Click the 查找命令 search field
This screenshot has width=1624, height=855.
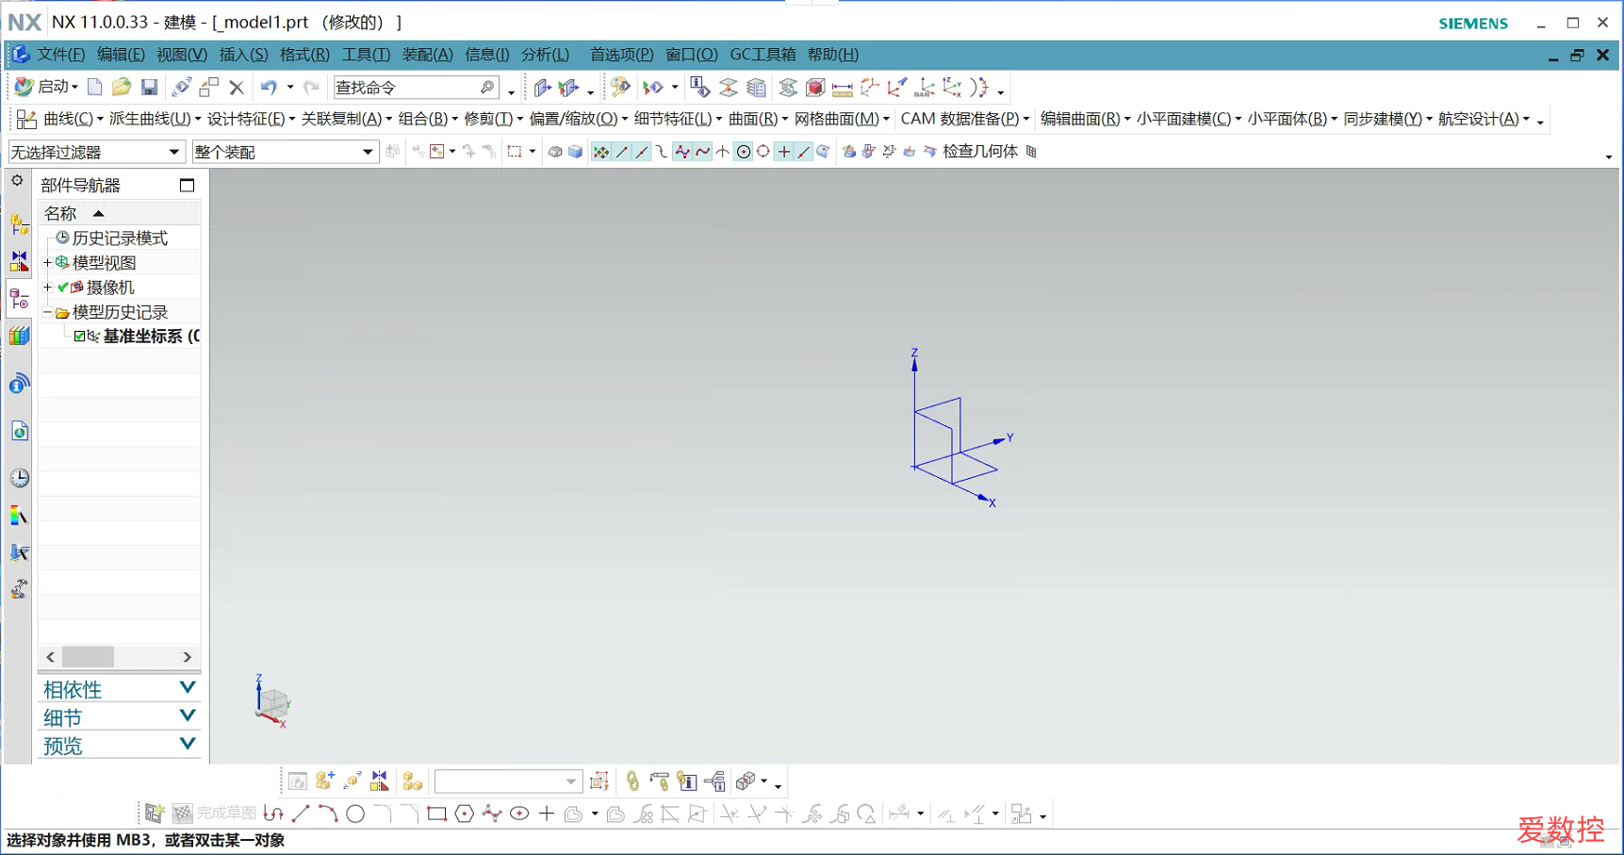point(417,88)
